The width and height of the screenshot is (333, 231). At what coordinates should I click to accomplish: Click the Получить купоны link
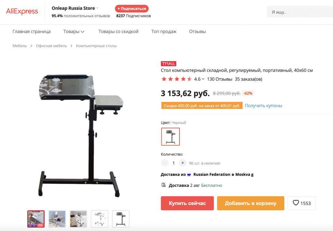point(263,105)
